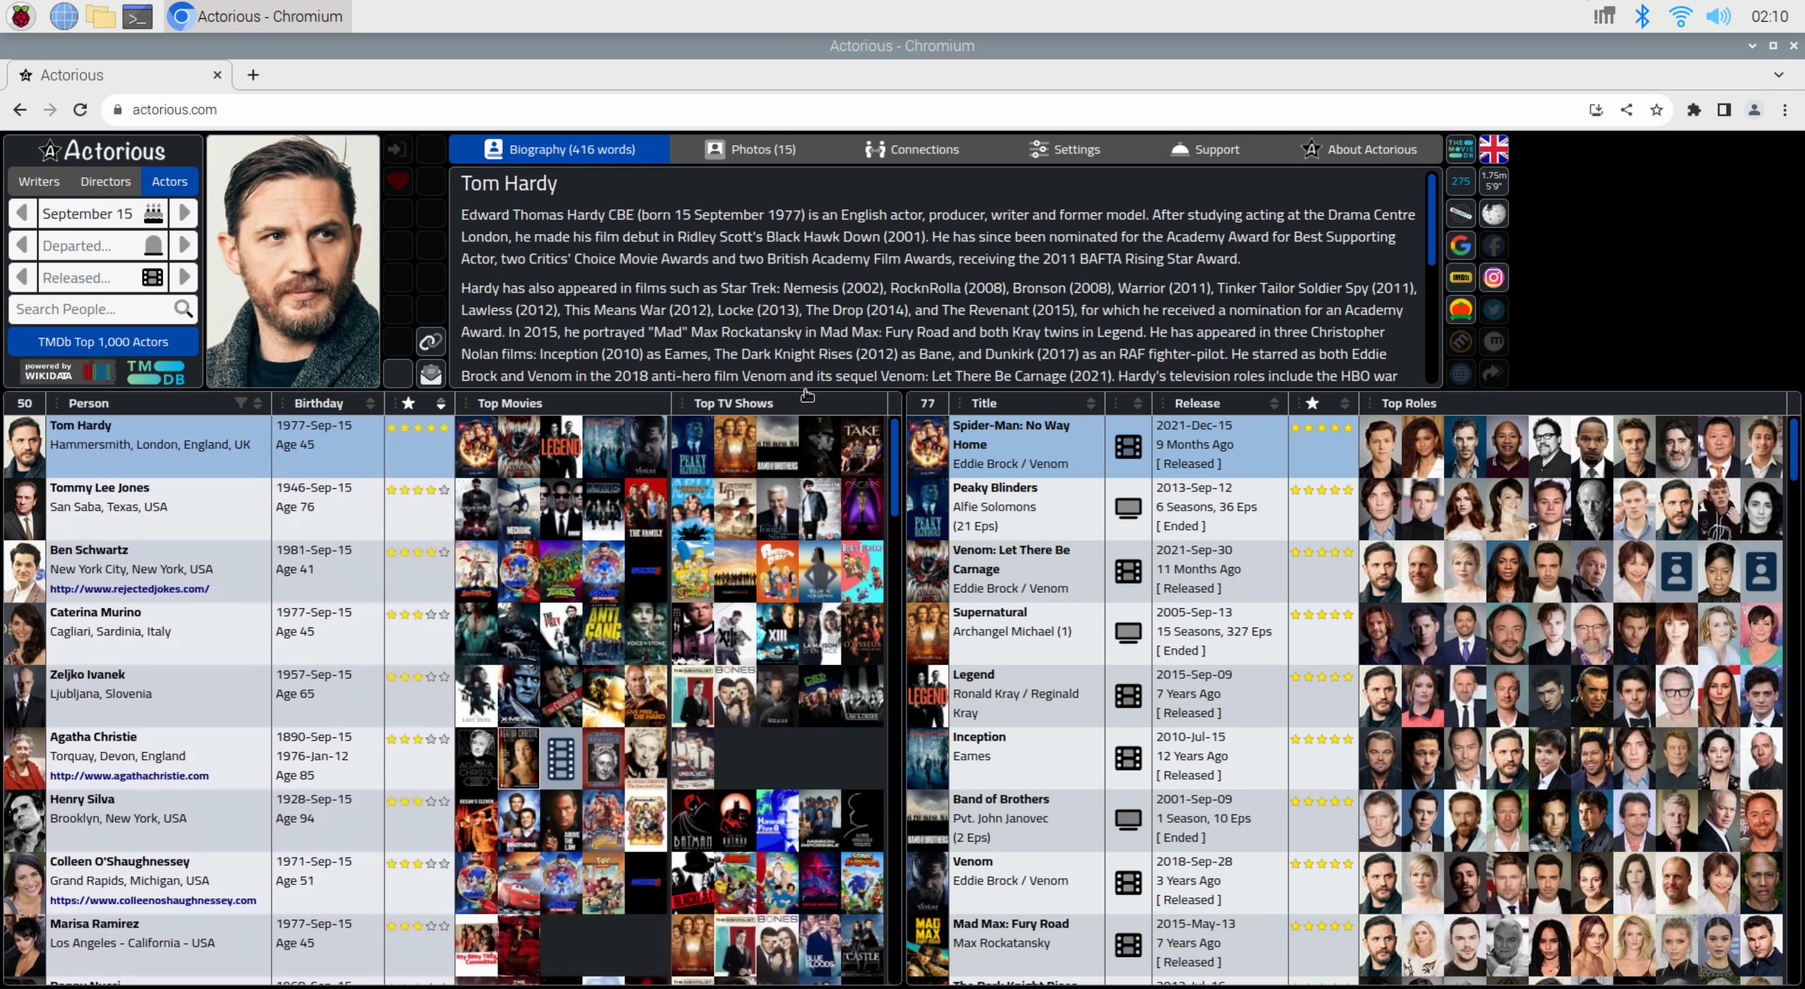Step Released date backward
Image resolution: width=1805 pixels, height=989 pixels.
tap(23, 277)
